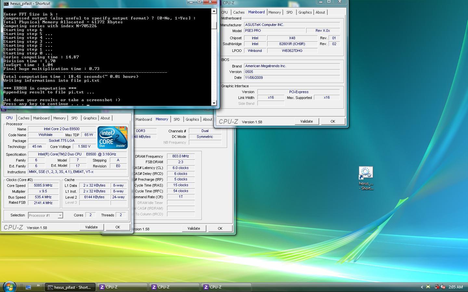Click OK in Mainboard window
468x292 pixels.
333,121
